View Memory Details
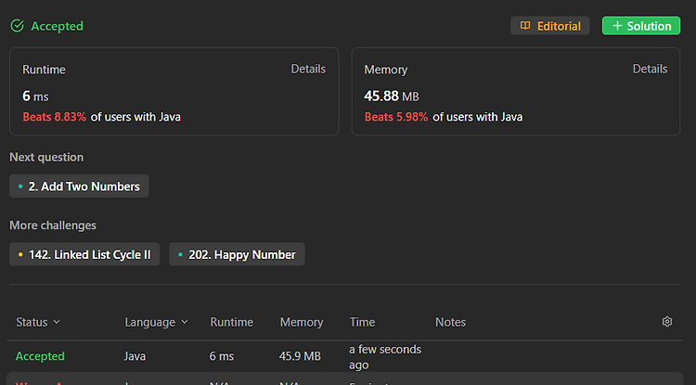The image size is (696, 385). click(x=650, y=69)
